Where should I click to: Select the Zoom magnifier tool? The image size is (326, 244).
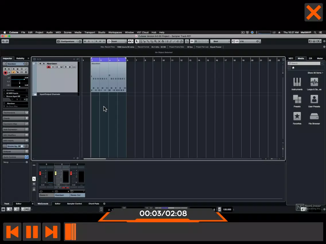pyautogui.click(x=156, y=41)
